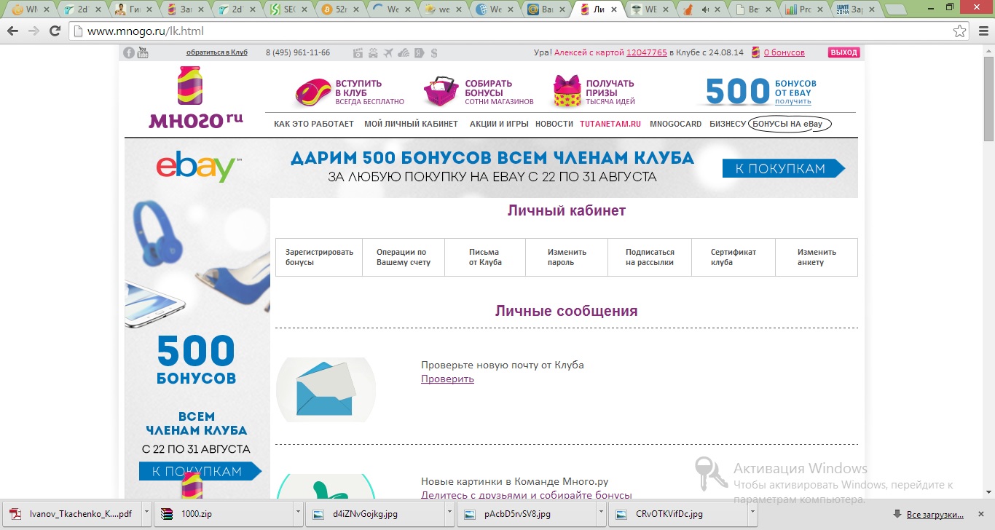The image size is (995, 530).
Task: Click the phone number 8 (495) 961-11-66
Action: point(298,52)
